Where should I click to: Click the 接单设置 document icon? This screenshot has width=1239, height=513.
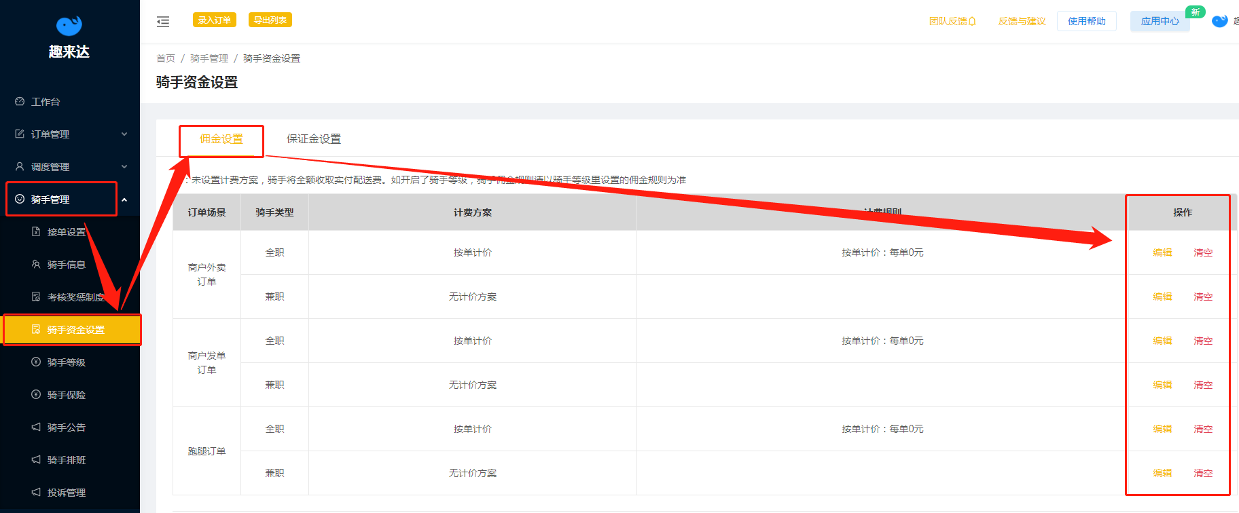[x=36, y=231]
